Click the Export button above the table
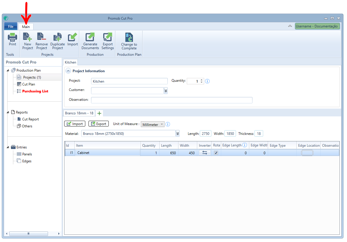 pos(99,124)
